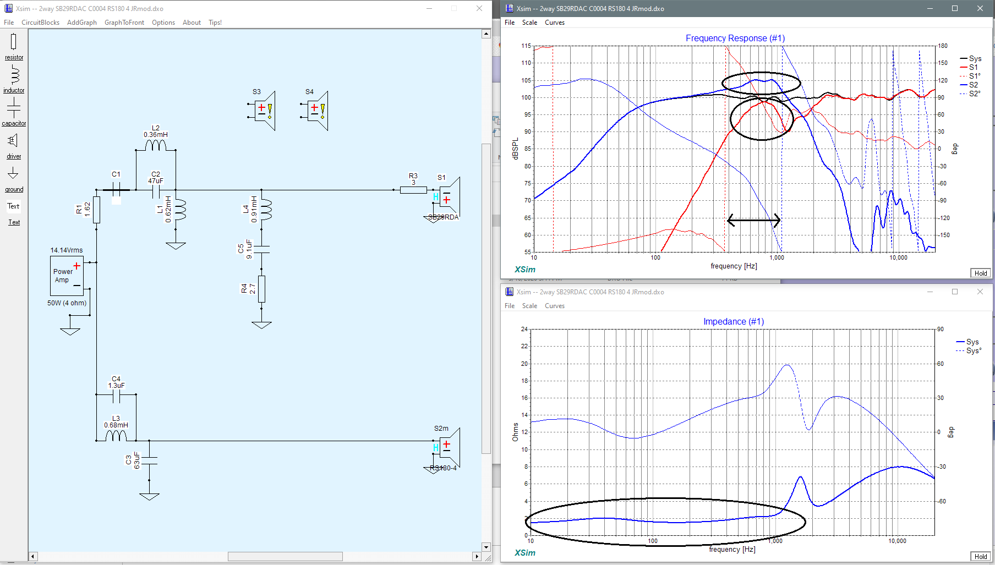Pick the boxed Text tool
This screenshot has width=995, height=565.
(x=13, y=206)
